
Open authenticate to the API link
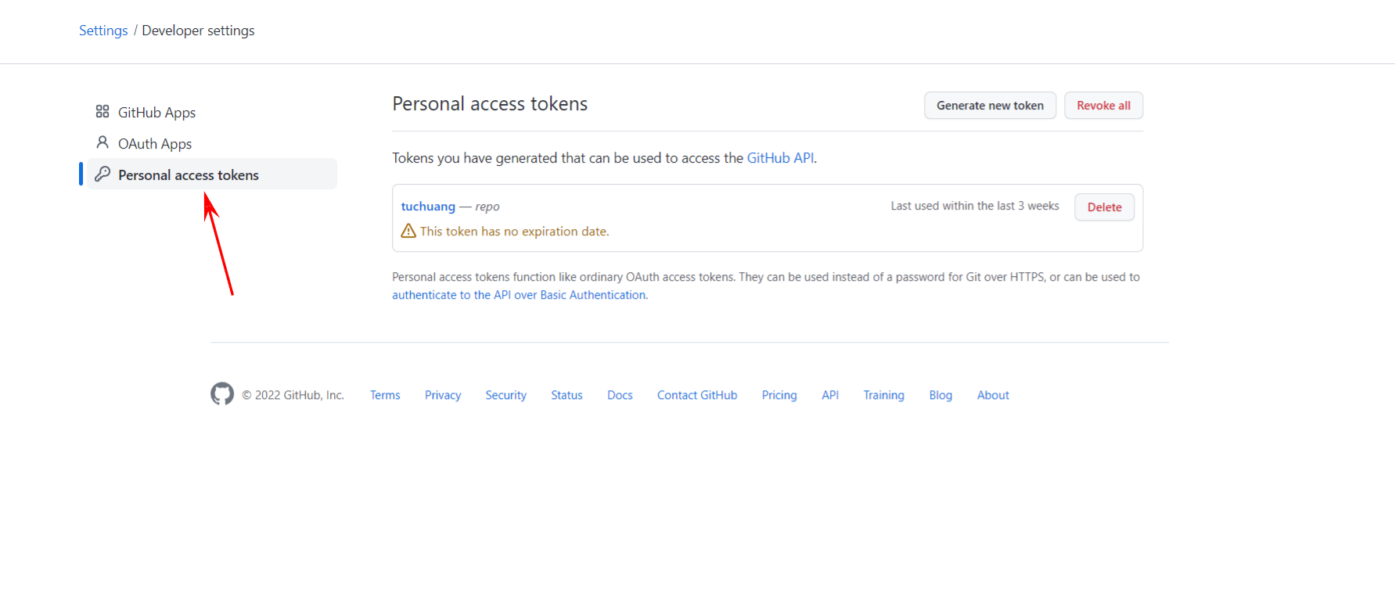pyautogui.click(x=519, y=295)
